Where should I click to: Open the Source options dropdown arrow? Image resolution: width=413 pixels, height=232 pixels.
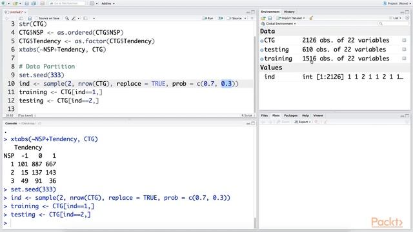245,18
